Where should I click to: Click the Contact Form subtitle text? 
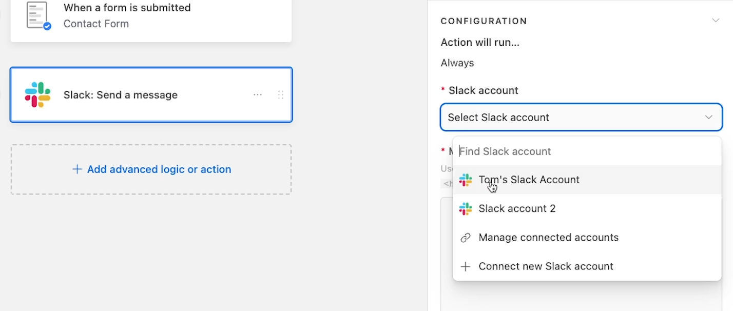point(96,24)
